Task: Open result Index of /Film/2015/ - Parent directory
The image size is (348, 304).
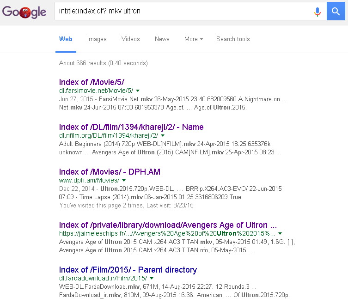Action: (x=128, y=270)
